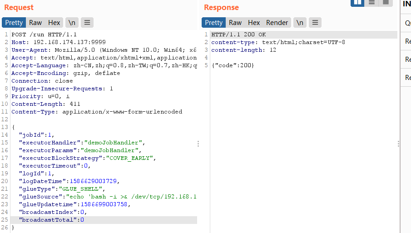Click the logDateTime value 1586629003729
Image resolution: width=411 pixels, height=233 pixels.
(93, 181)
